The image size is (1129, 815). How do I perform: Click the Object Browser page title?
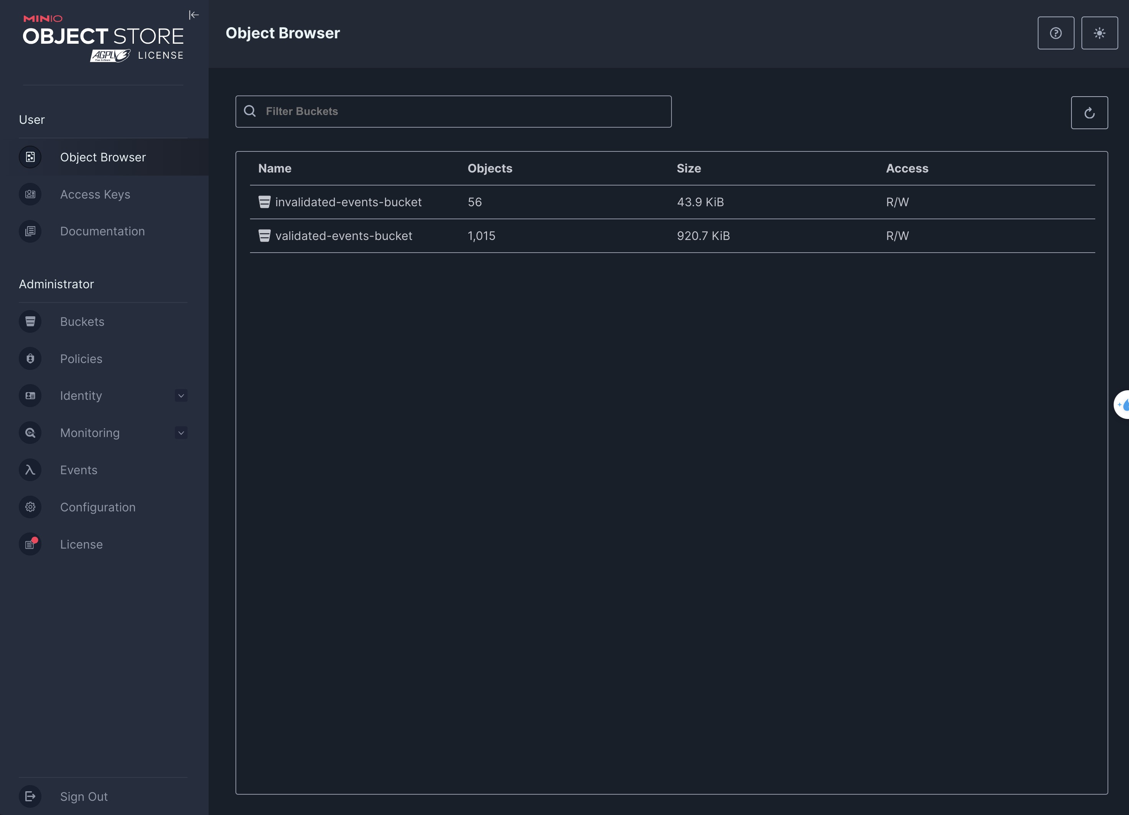pyautogui.click(x=283, y=33)
